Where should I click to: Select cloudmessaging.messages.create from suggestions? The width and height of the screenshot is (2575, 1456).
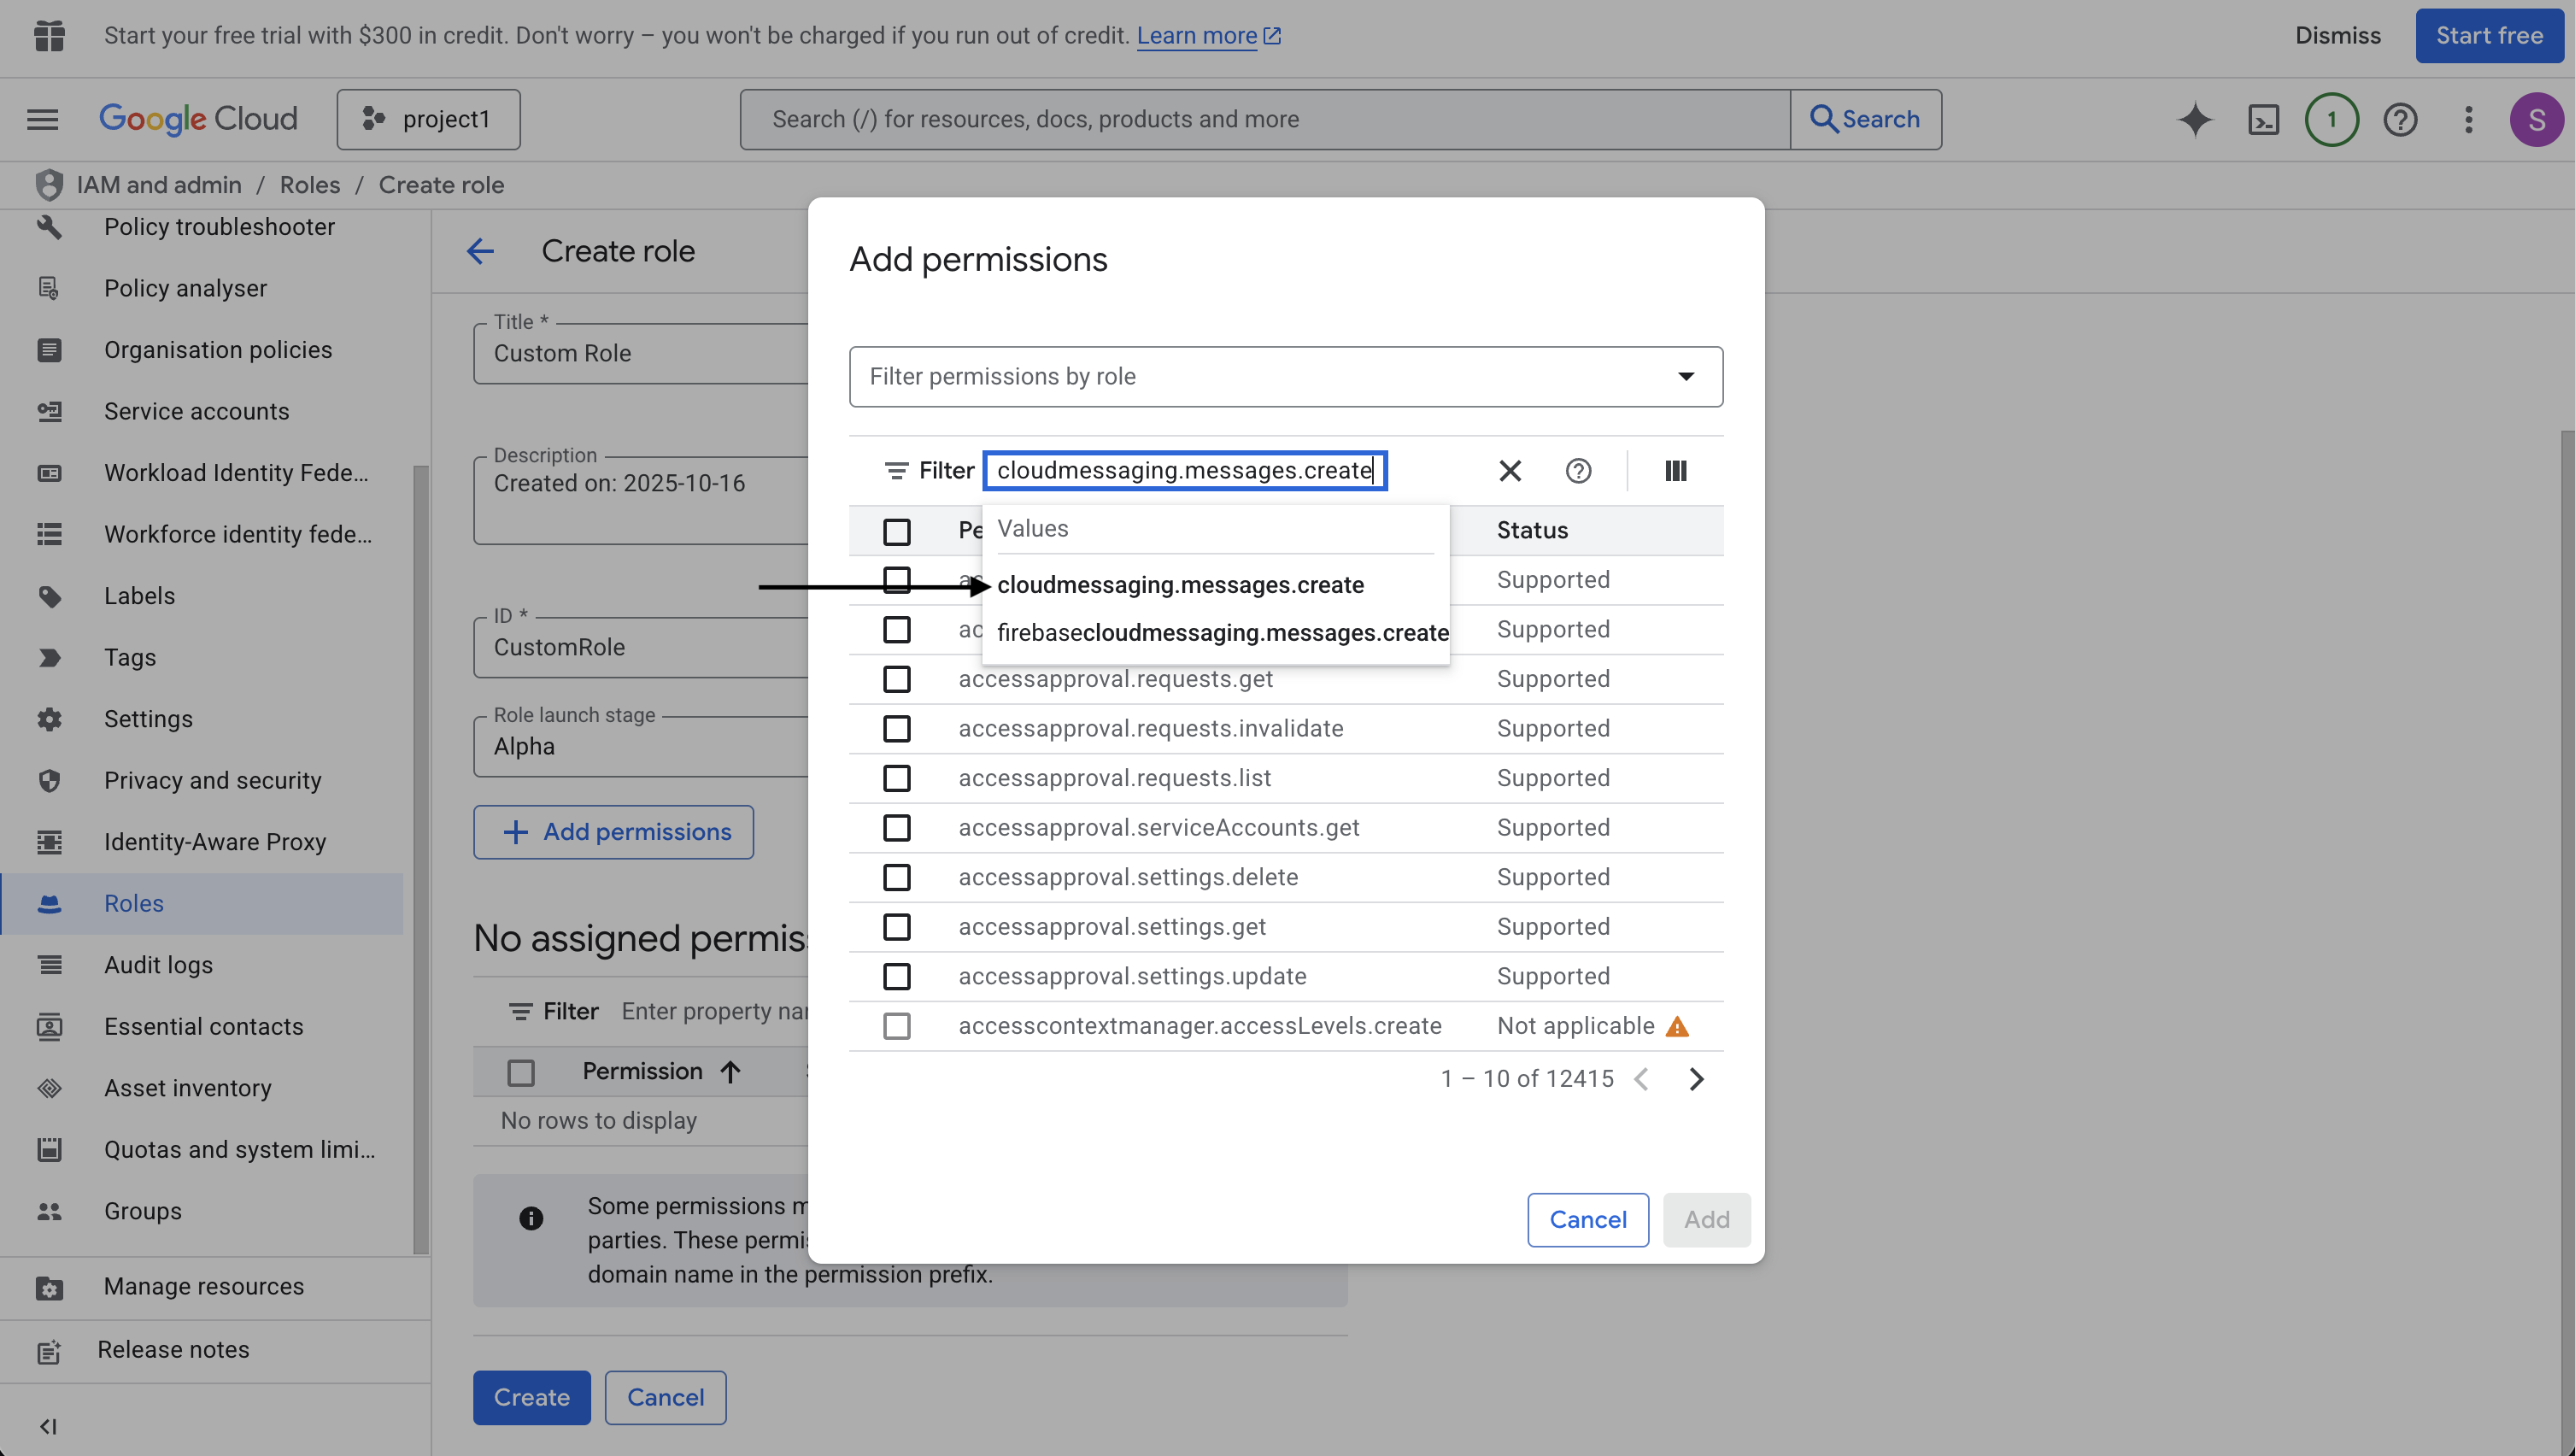click(x=1182, y=584)
